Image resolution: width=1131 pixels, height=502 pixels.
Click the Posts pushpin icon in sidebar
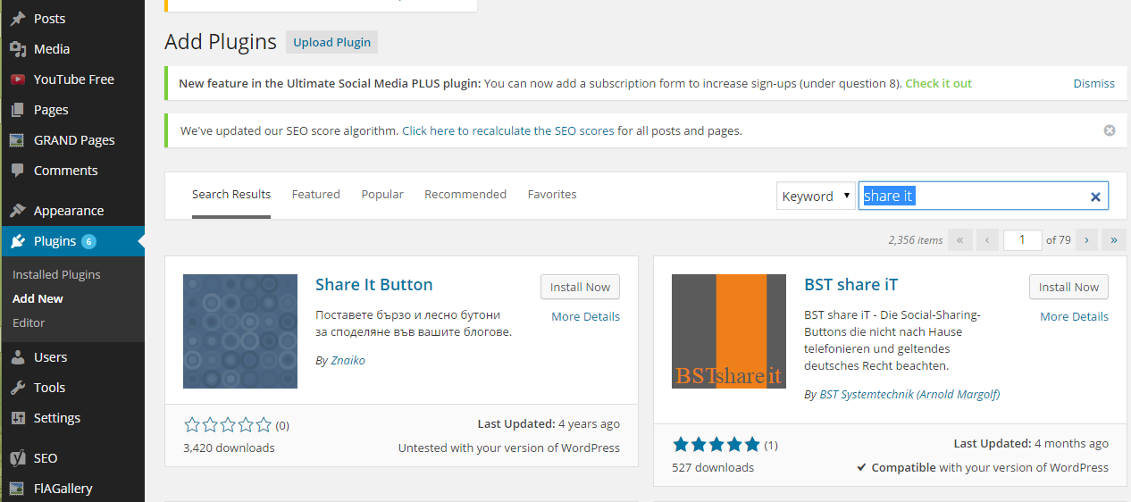[18, 19]
